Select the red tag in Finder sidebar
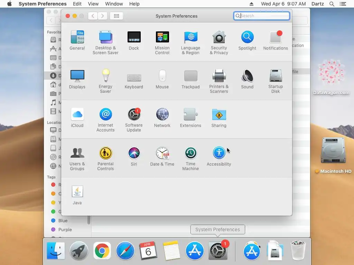The height and width of the screenshot is (265, 354). coord(53,185)
